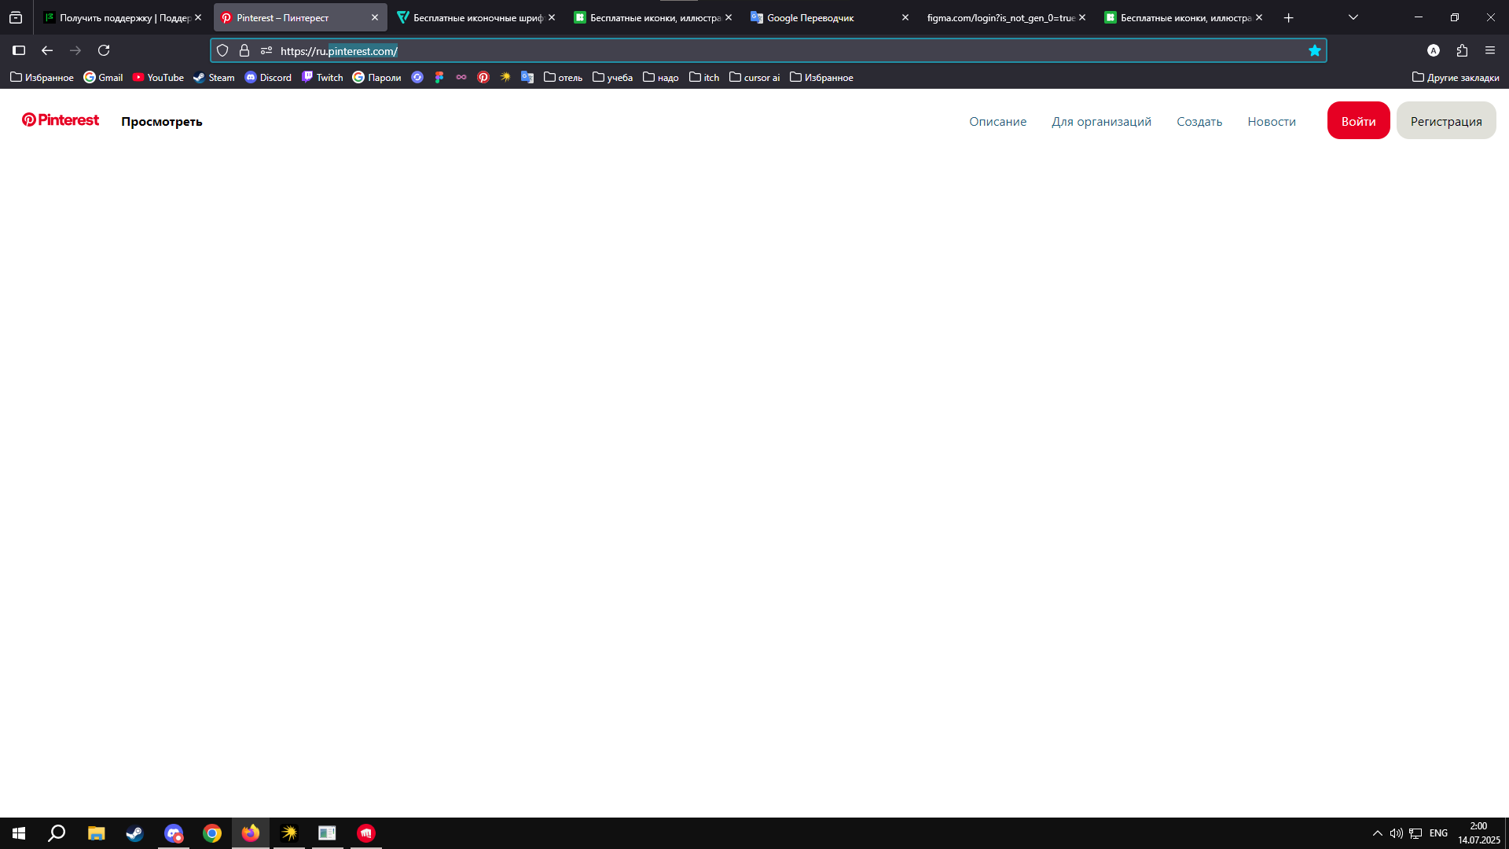The height and width of the screenshot is (849, 1509).
Task: Open the recent browsing tab-view icon
Action: [x=16, y=17]
